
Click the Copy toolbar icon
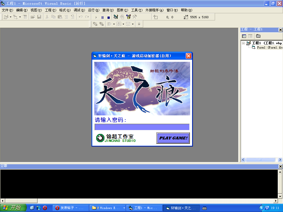click(53, 17)
